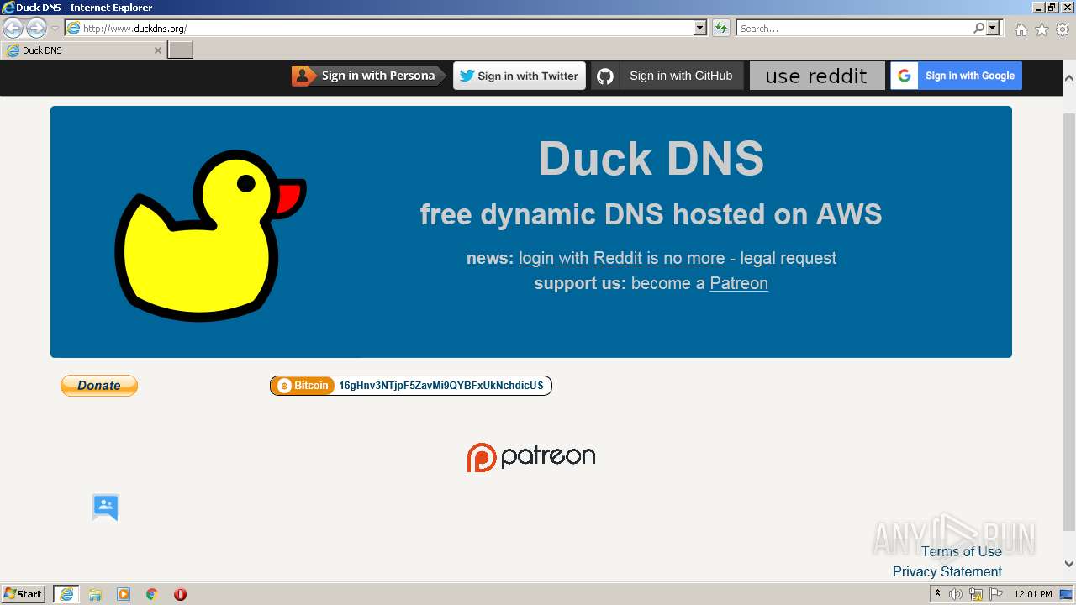The image size is (1076, 605).
Task: Click the yellow duck logo
Action: click(210, 235)
